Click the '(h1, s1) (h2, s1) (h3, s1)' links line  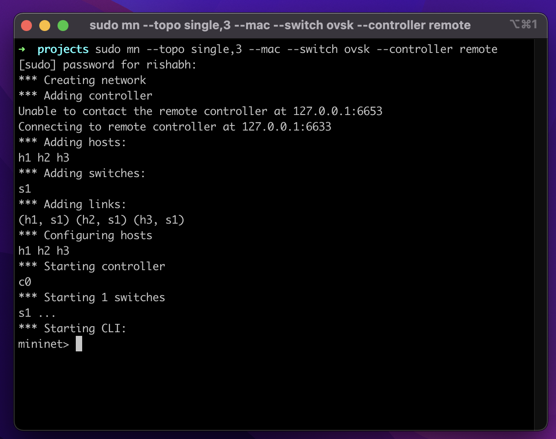click(x=101, y=220)
